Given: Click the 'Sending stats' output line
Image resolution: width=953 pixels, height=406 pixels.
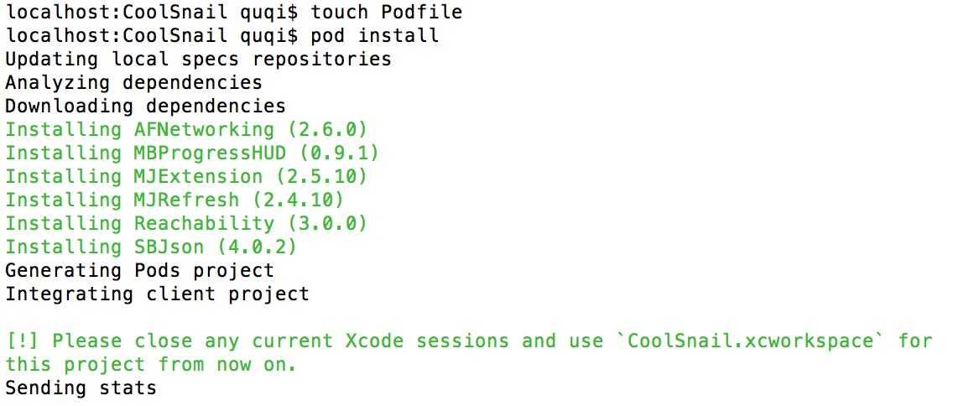Looking at the screenshot, I should [x=81, y=388].
